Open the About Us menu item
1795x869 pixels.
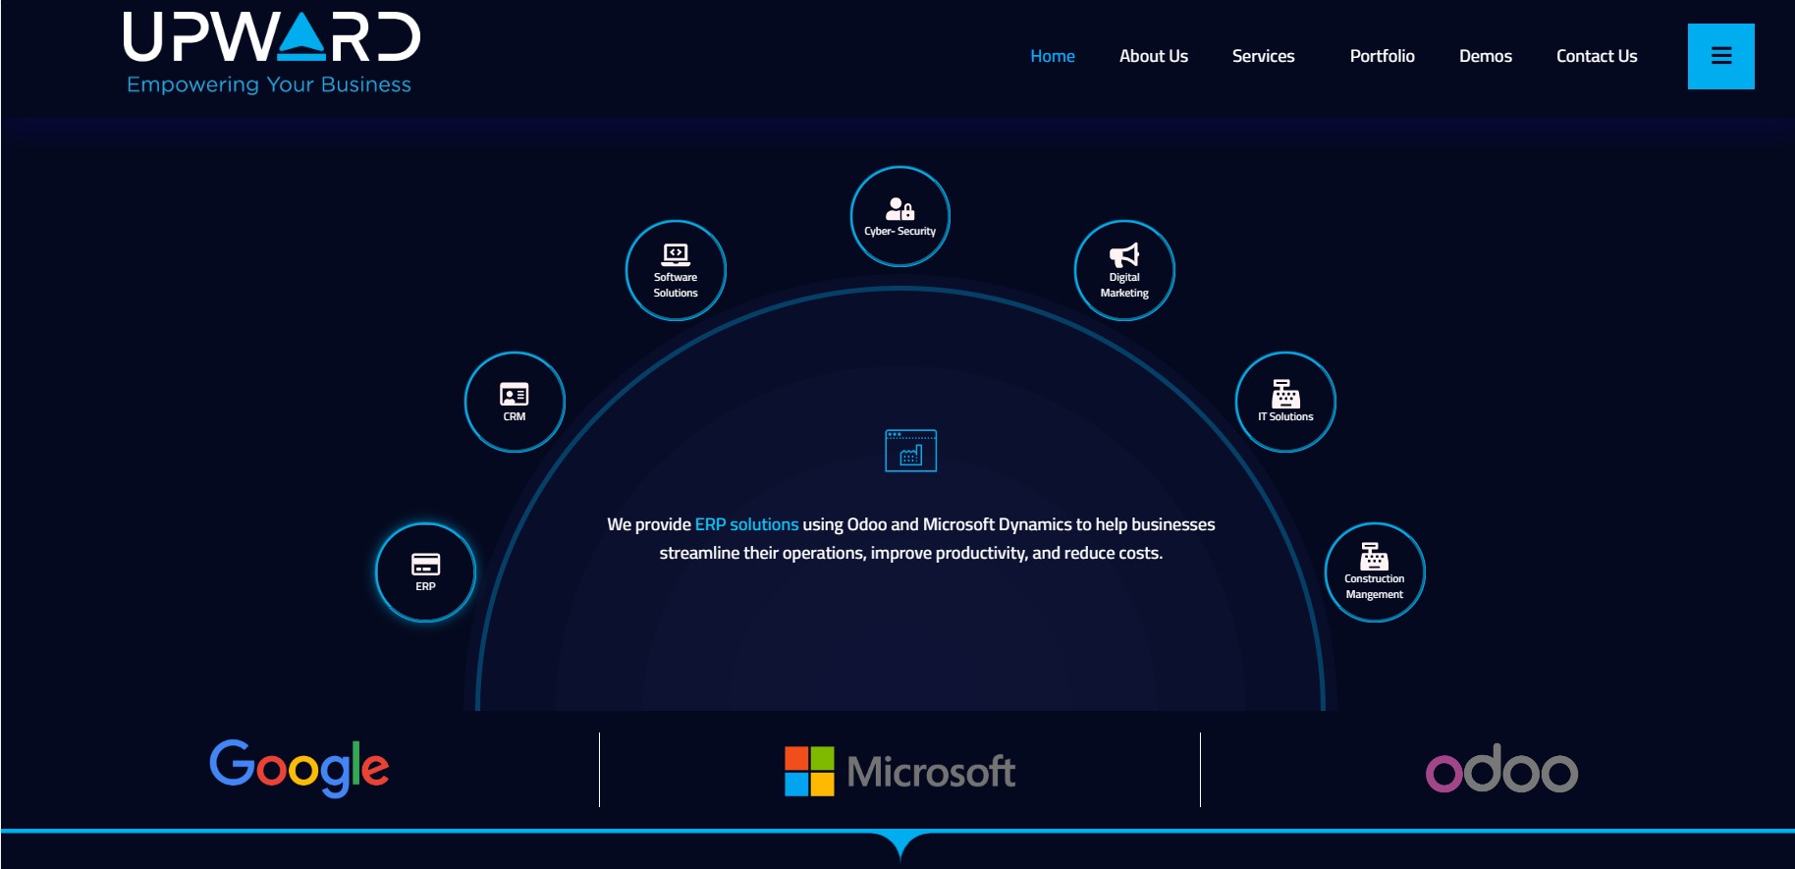click(1154, 56)
